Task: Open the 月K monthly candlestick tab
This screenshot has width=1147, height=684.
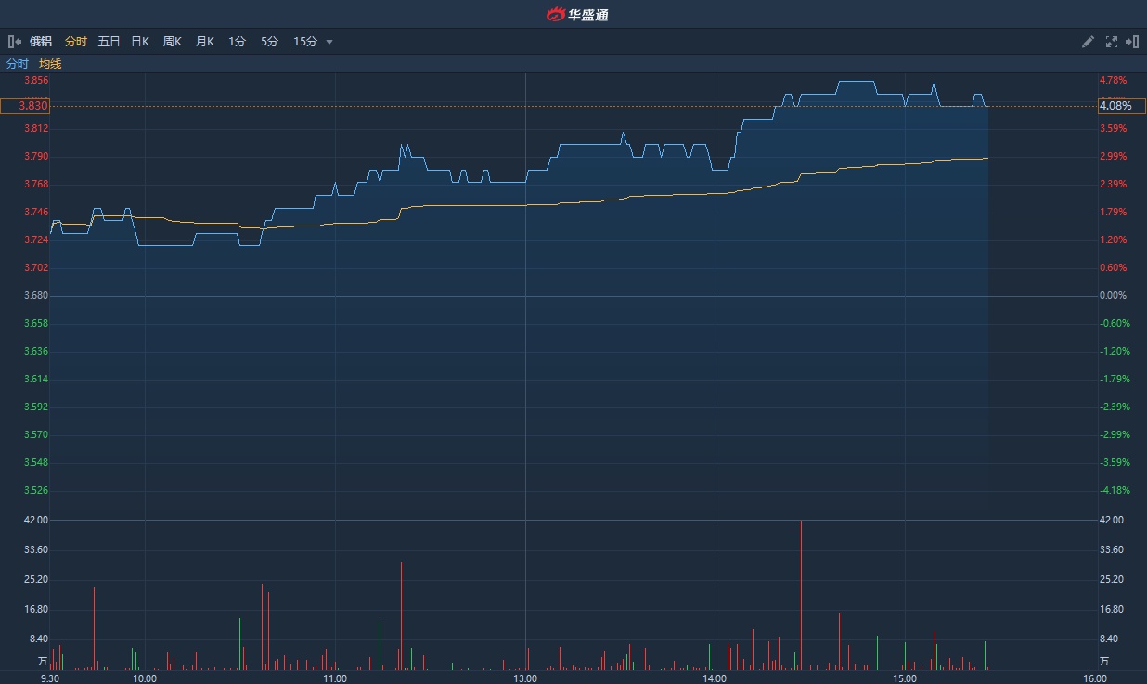Action: [x=205, y=42]
